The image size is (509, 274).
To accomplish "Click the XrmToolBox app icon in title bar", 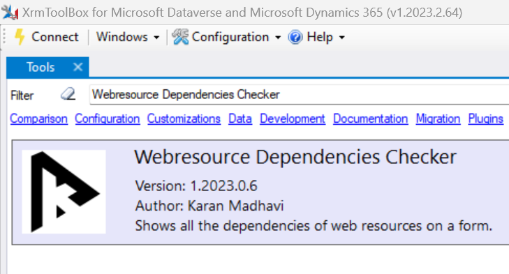I will point(10,13).
